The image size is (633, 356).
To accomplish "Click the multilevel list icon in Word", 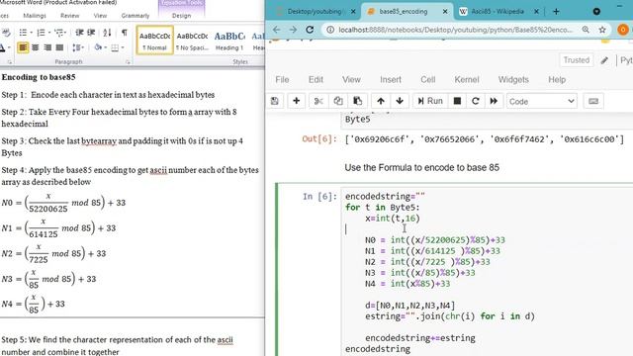I will click(x=59, y=33).
